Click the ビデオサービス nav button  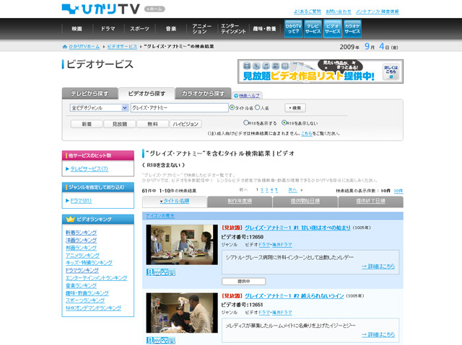click(x=332, y=29)
